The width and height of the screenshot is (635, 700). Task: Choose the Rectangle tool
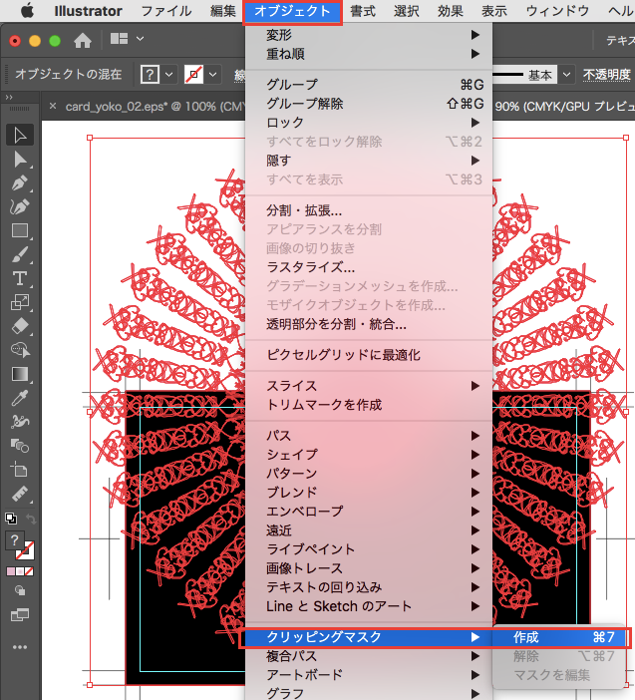click(19, 230)
